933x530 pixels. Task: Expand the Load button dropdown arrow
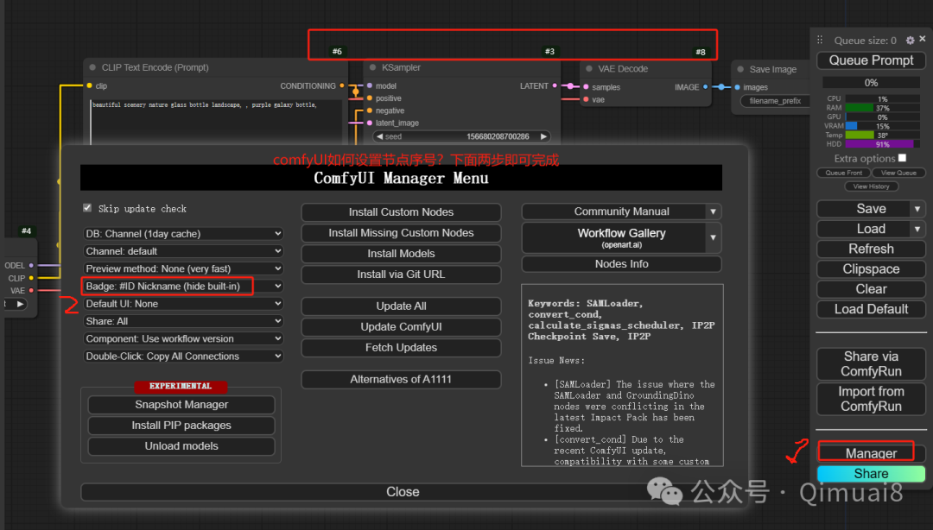[x=917, y=229]
